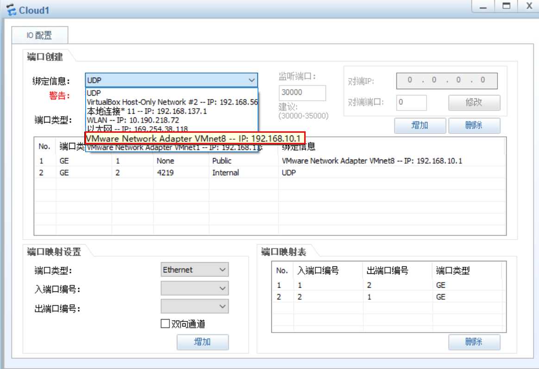This screenshot has width=539, height=369.
Task: Minimize the Cloud1 window
Action: [483, 6]
